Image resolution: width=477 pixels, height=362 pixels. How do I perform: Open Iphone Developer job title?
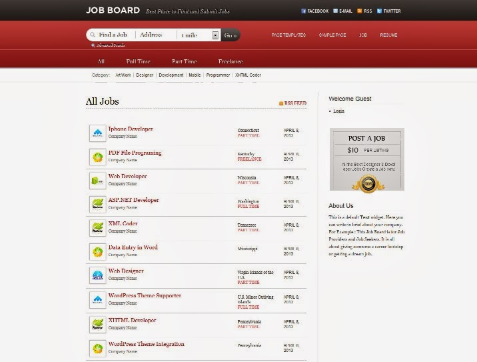(x=131, y=129)
